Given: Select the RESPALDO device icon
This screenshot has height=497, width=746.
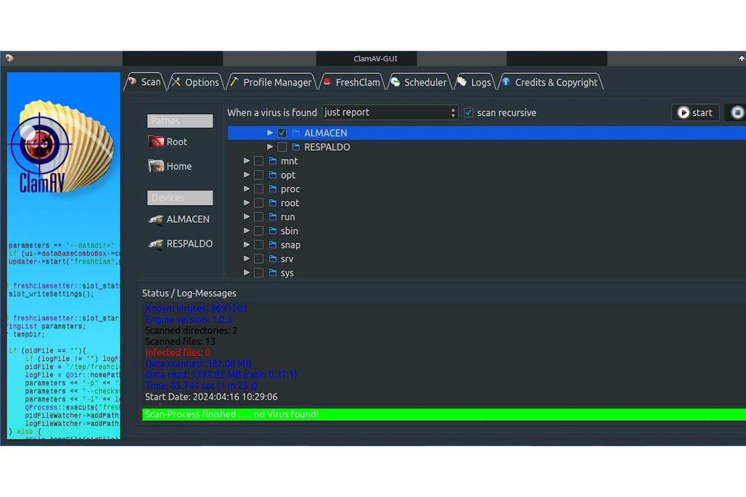Looking at the screenshot, I should (156, 244).
